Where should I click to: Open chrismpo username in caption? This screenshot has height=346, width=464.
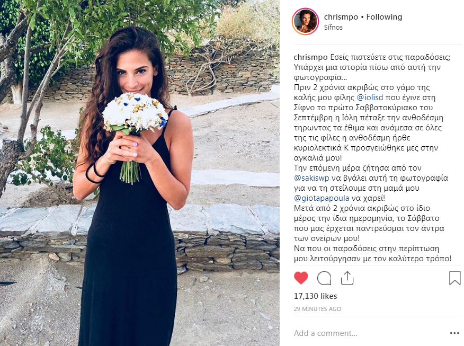(x=310, y=57)
